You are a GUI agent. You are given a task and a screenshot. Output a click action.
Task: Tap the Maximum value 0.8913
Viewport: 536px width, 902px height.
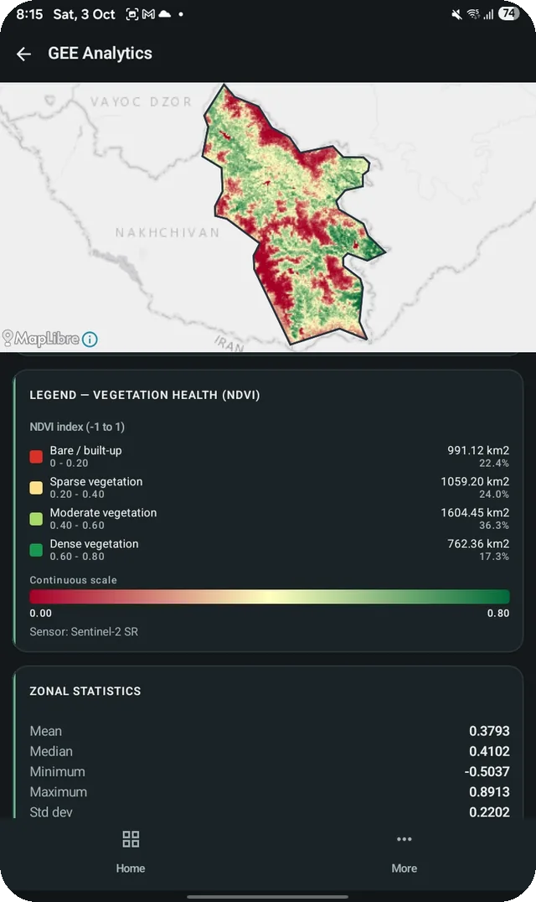click(x=489, y=792)
